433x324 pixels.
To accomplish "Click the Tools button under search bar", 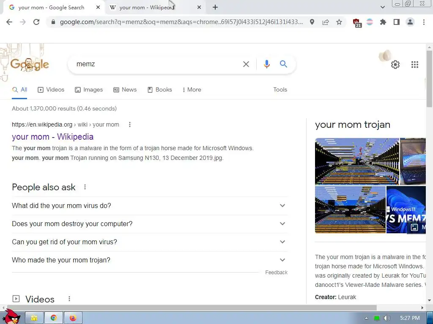I will (280, 90).
